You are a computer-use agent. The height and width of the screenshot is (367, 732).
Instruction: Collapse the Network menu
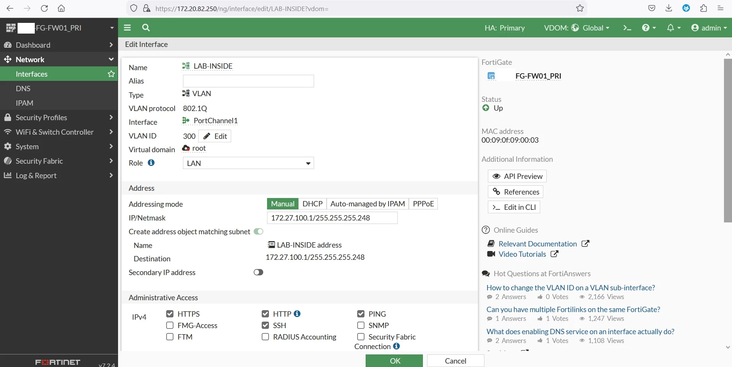tap(59, 60)
